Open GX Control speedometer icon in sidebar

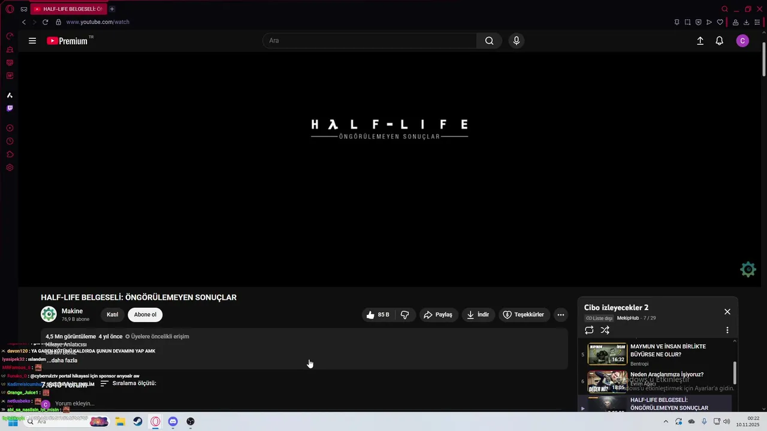10,37
